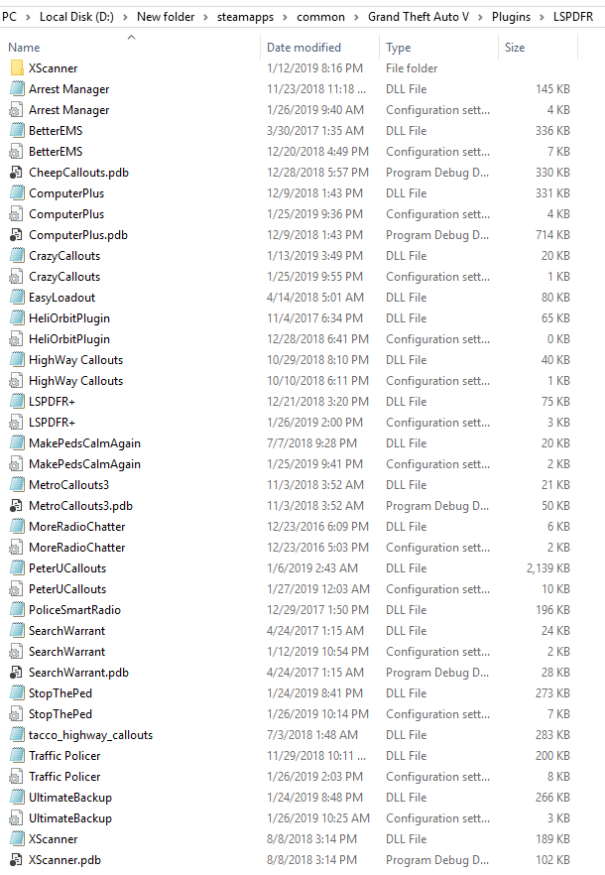Select the Traffic Policer DLL file name
Screen dimensions: 605x875
coord(64,756)
